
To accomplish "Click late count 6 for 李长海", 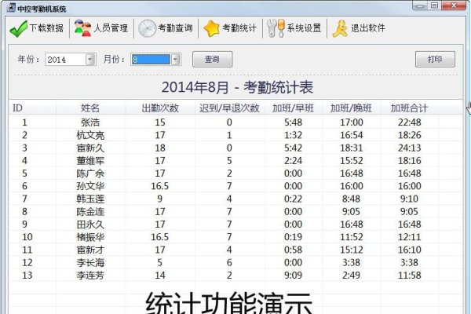I will (x=229, y=263).
